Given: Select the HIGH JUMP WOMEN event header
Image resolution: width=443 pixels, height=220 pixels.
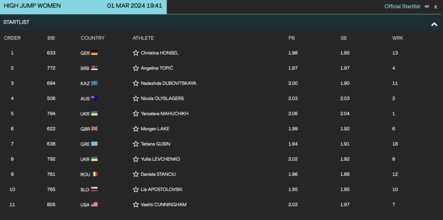Looking at the screenshot, I should coord(32,6).
